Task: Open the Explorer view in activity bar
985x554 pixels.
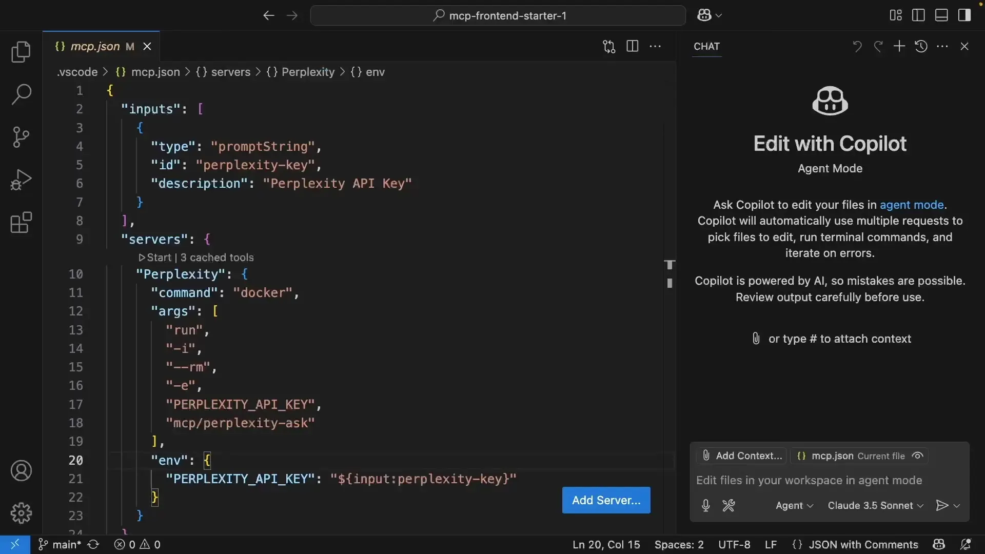Action: (x=21, y=52)
